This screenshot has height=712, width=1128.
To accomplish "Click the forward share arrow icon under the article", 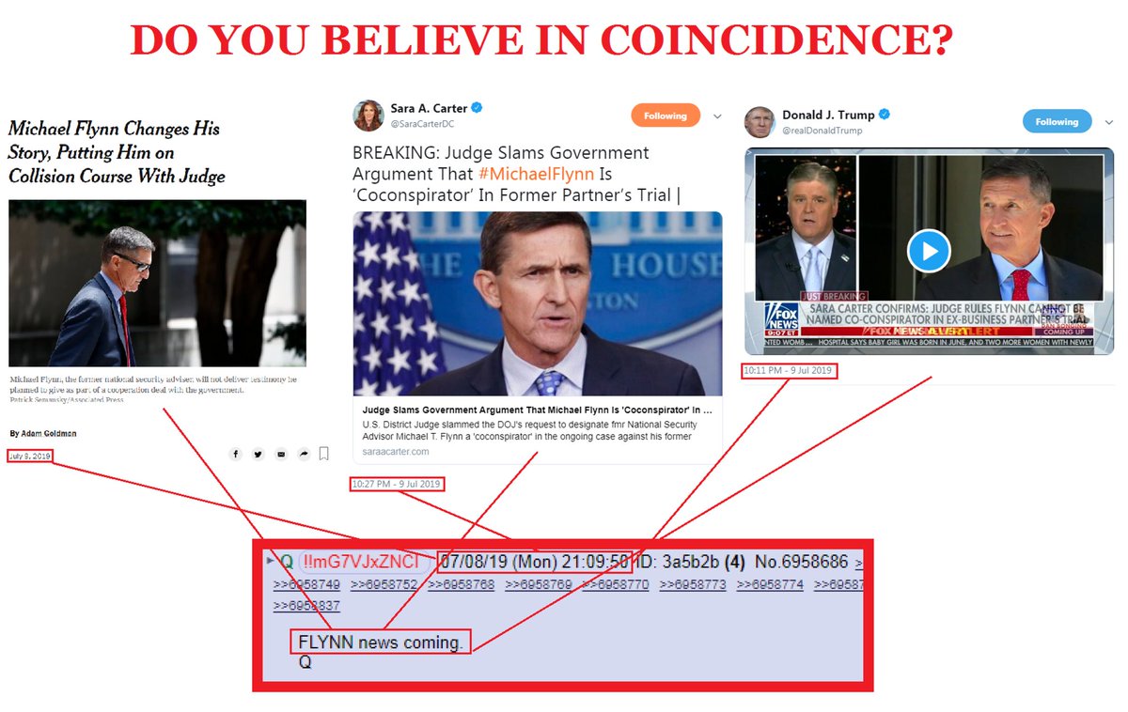I will [x=304, y=455].
